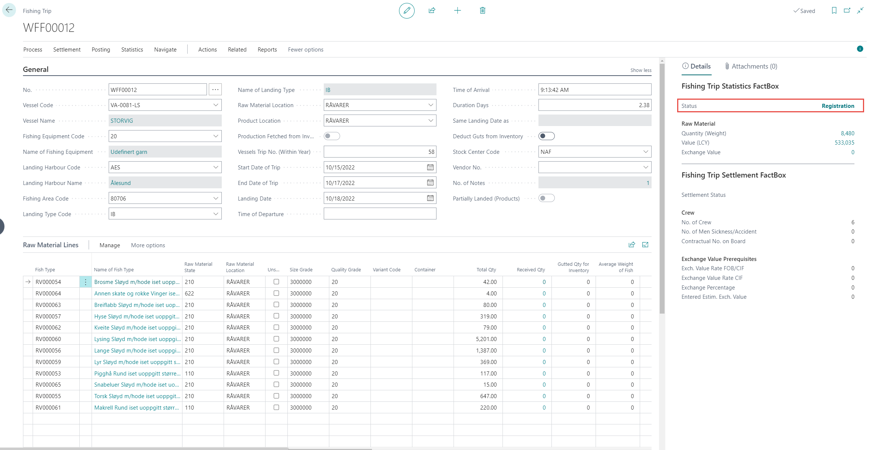
Task: Click the plus new record icon
Action: pos(457,11)
